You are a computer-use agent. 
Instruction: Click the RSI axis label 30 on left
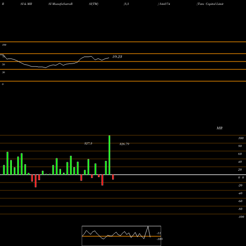pos(3,72)
